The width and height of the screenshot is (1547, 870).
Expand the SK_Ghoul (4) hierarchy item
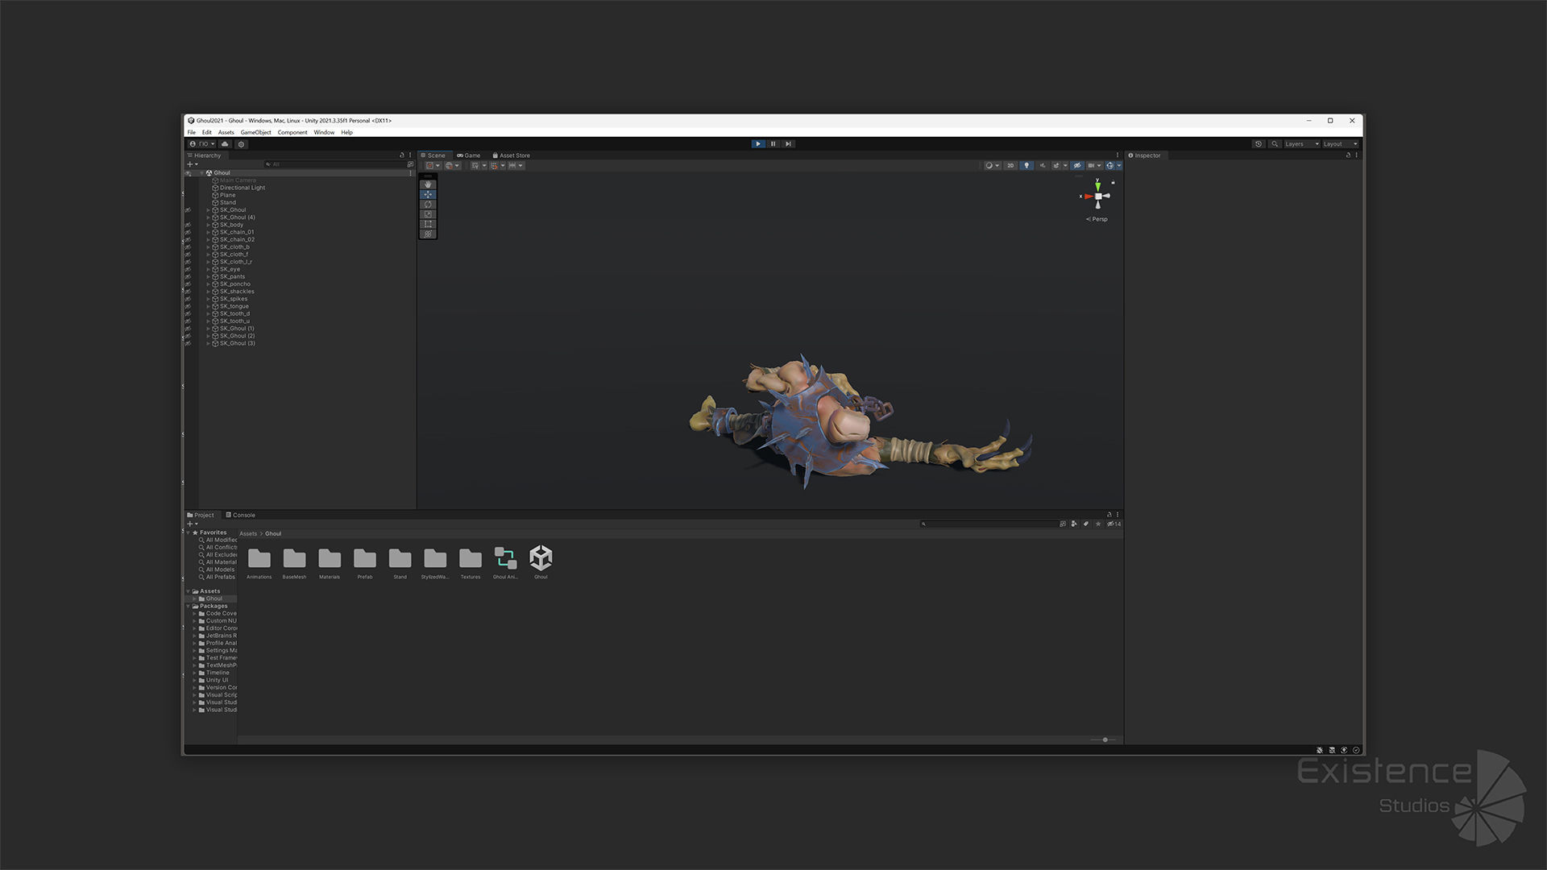(x=208, y=217)
